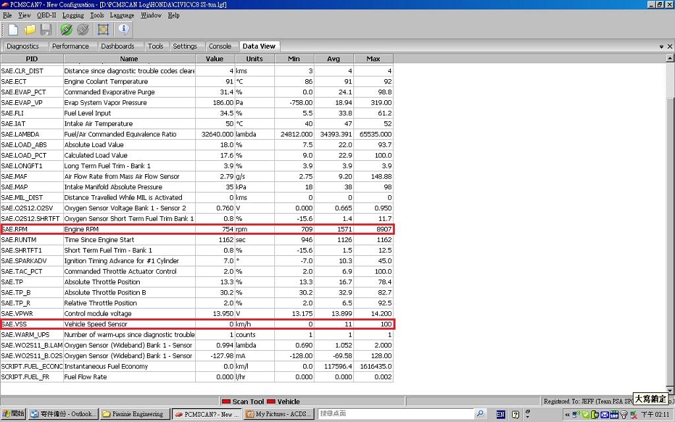Select the SAE.VSS row PID cell
The height and width of the screenshot is (422, 675).
coord(32,324)
